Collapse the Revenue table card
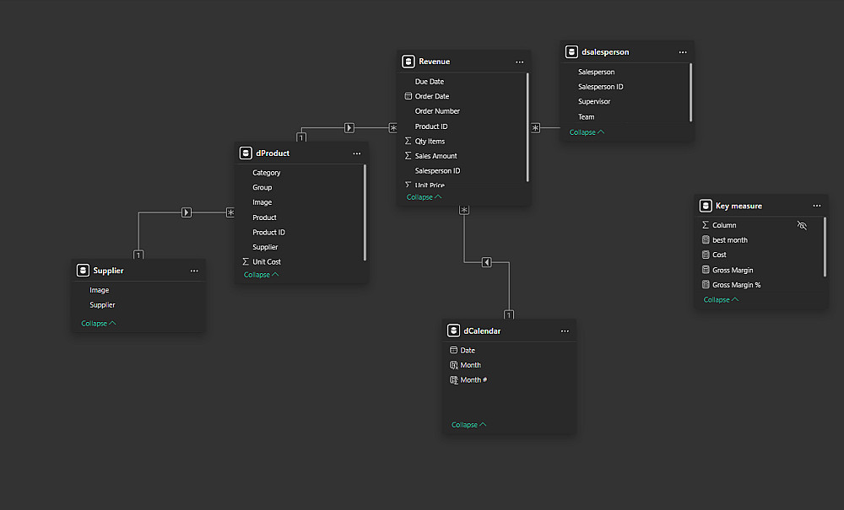Screen dimensions: 844x510 point(424,197)
